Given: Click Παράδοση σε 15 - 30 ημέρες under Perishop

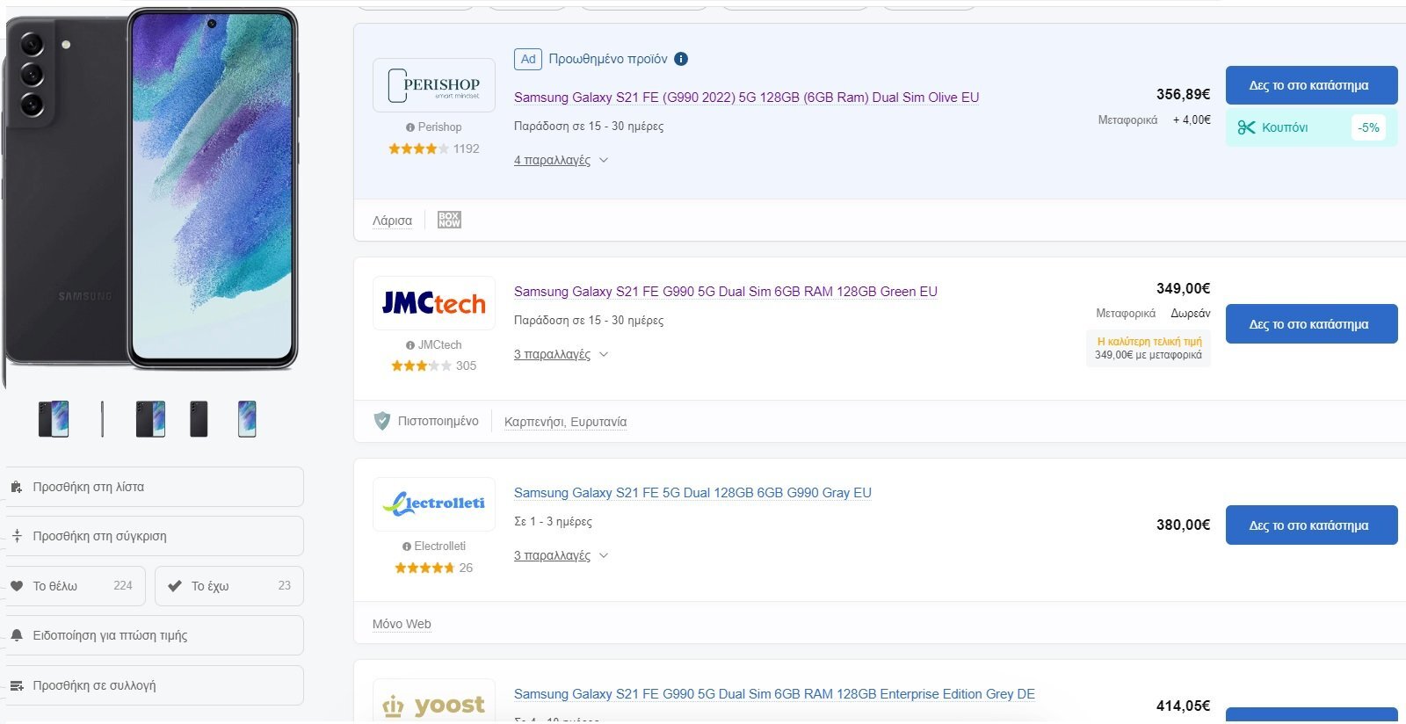Looking at the screenshot, I should [589, 127].
